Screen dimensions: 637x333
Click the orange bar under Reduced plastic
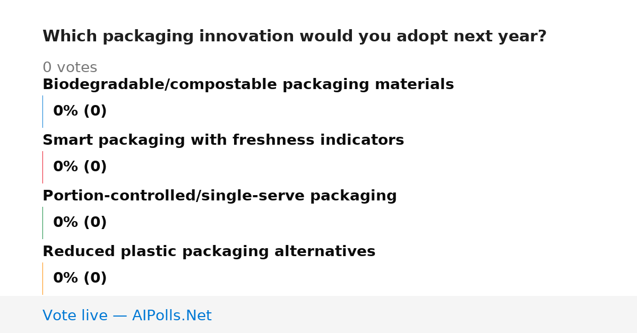(x=42, y=278)
